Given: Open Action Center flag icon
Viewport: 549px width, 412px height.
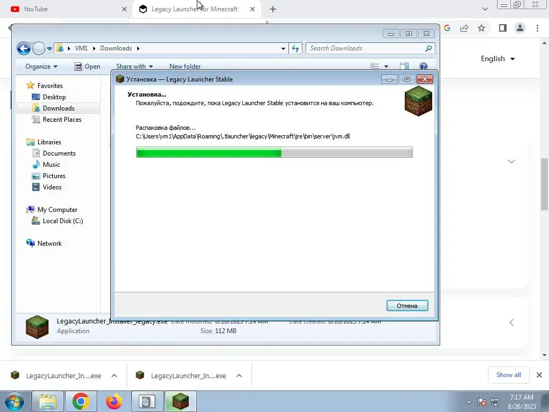Looking at the screenshot, I should point(482,402).
